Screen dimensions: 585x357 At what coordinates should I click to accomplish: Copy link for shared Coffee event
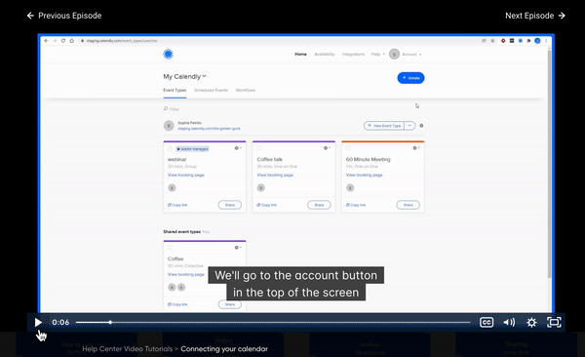click(177, 304)
